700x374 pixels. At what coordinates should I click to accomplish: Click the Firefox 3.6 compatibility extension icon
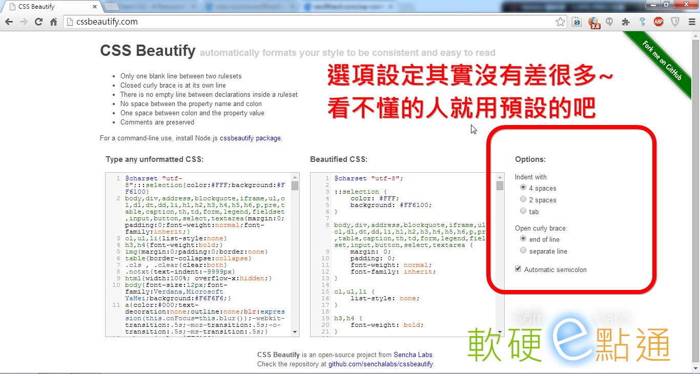click(x=593, y=22)
